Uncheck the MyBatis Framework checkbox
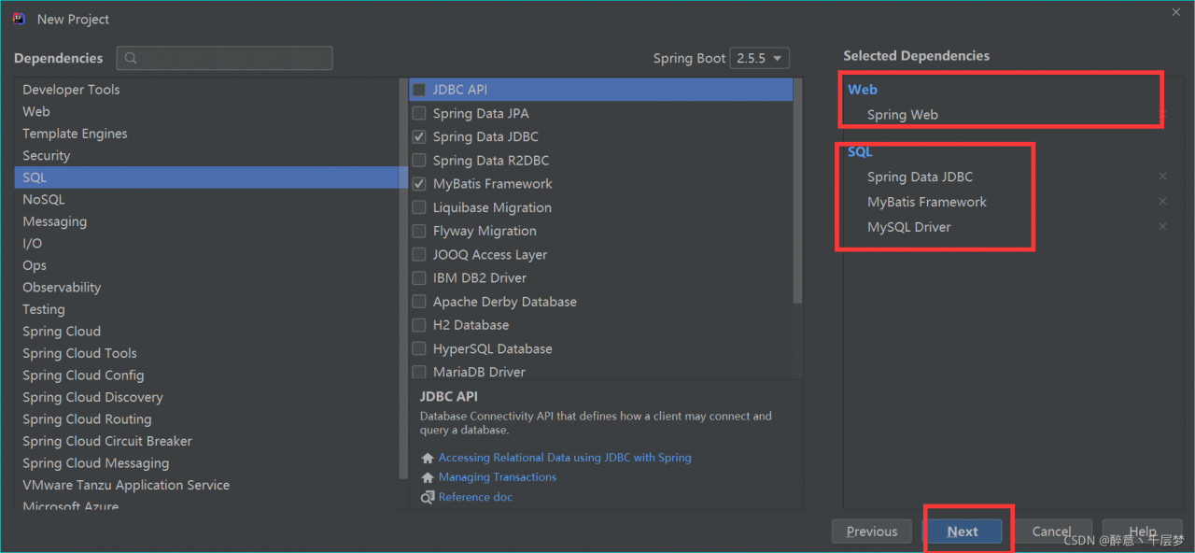This screenshot has height=553, width=1195. [x=419, y=184]
